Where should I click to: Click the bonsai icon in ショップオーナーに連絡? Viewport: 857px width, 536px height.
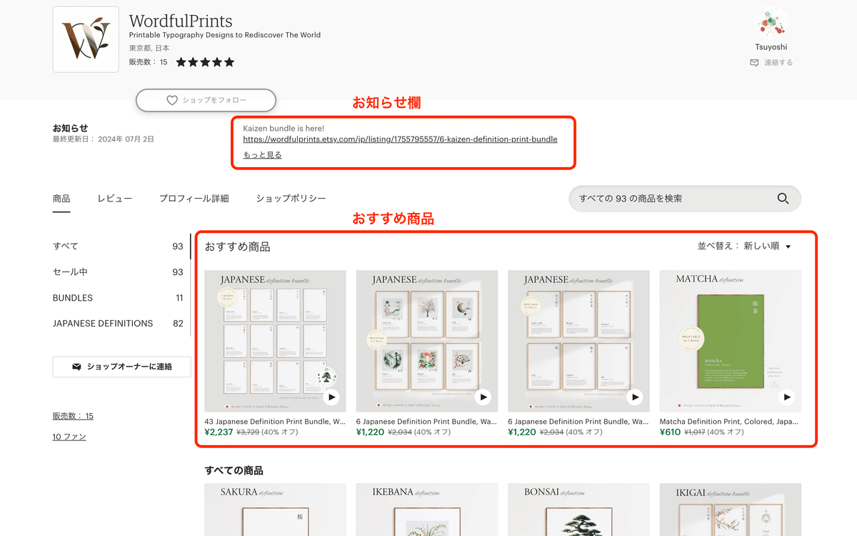[76, 367]
